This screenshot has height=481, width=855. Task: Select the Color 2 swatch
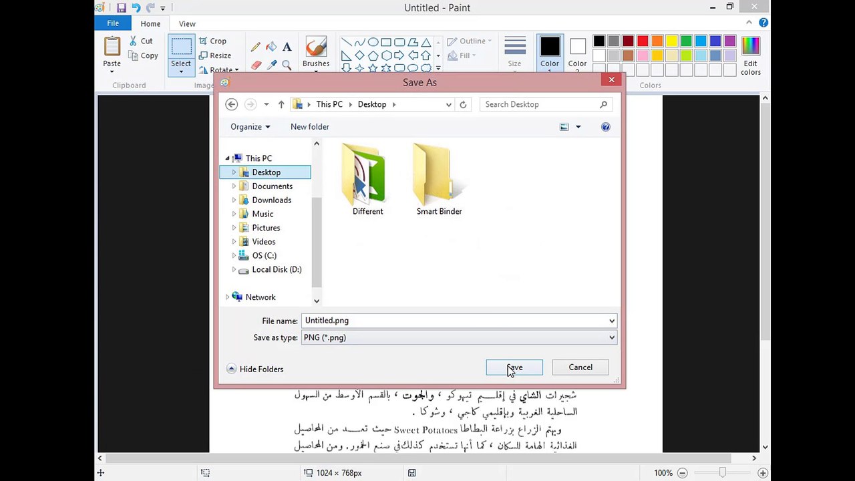(x=578, y=53)
